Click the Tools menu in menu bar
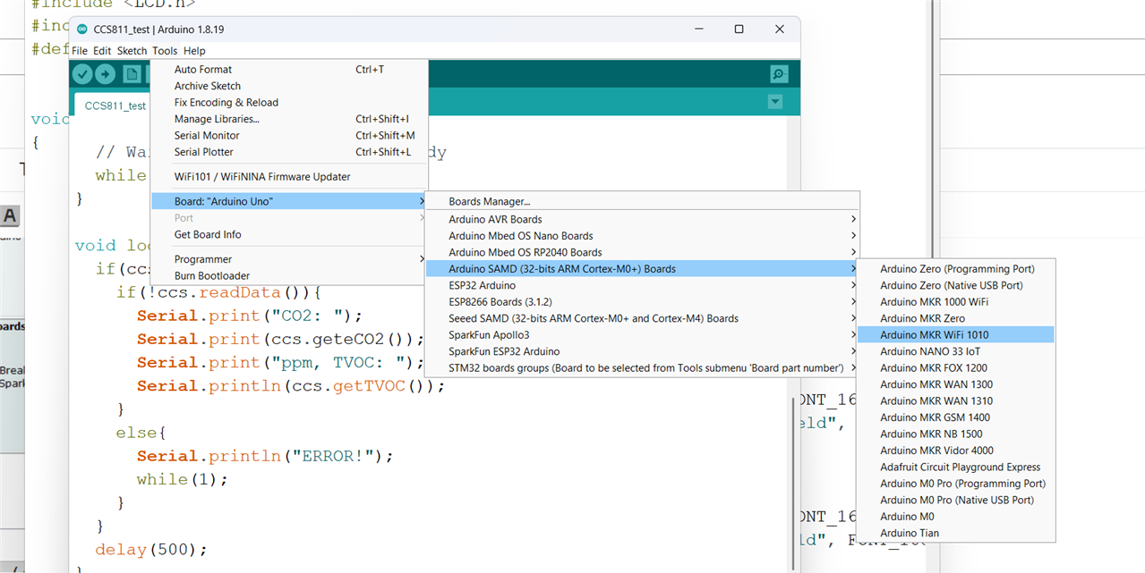The width and height of the screenshot is (1145, 573). click(x=165, y=51)
